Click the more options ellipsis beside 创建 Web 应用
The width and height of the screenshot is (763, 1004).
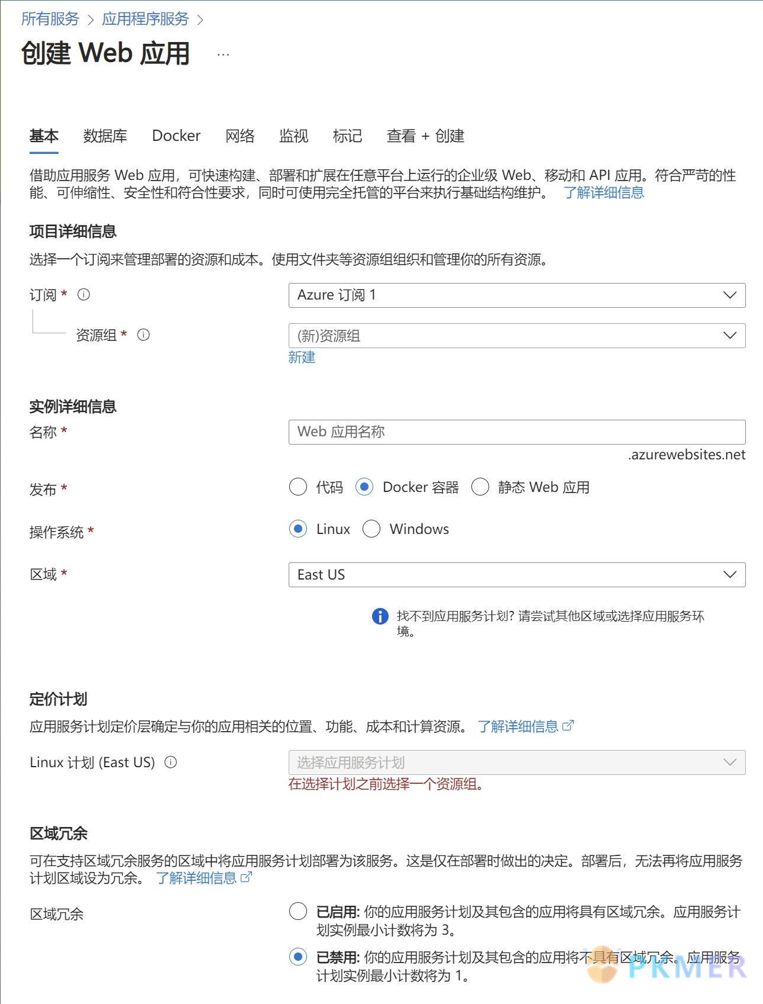click(x=223, y=54)
